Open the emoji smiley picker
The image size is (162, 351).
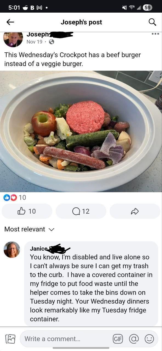click(x=149, y=339)
